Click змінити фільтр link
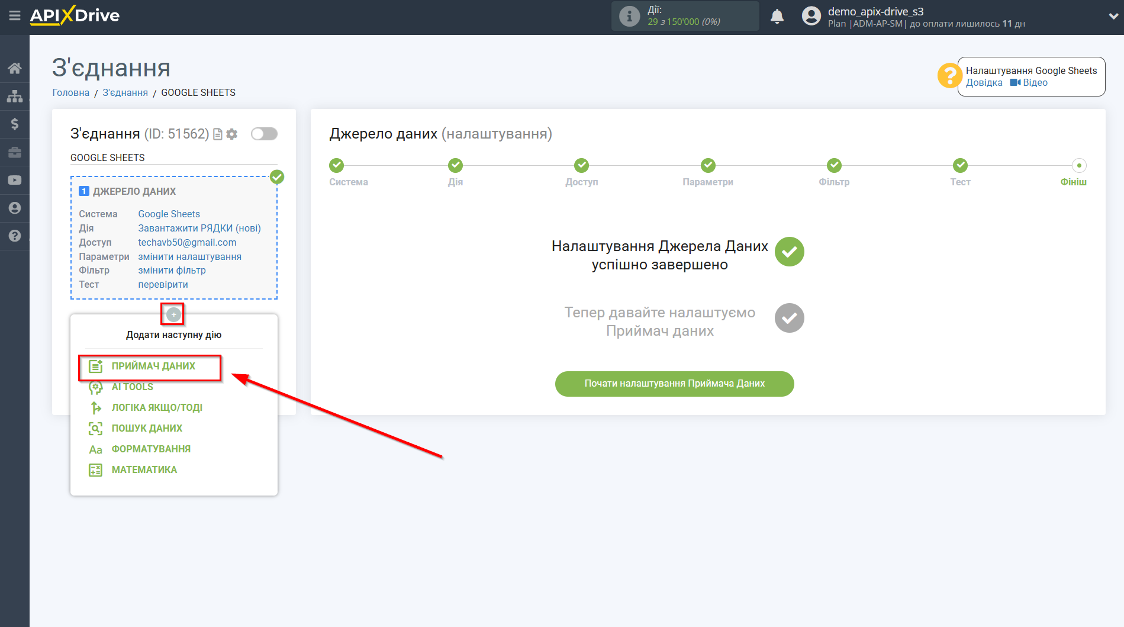 tap(172, 270)
